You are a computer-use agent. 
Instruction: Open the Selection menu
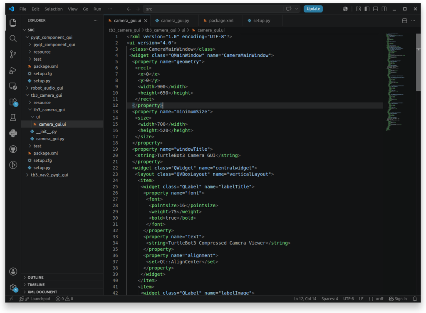(54, 9)
